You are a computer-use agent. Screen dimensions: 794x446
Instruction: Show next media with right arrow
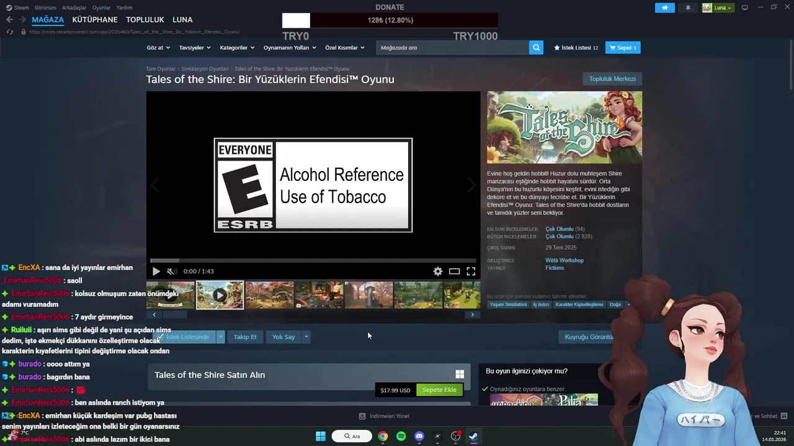471,185
